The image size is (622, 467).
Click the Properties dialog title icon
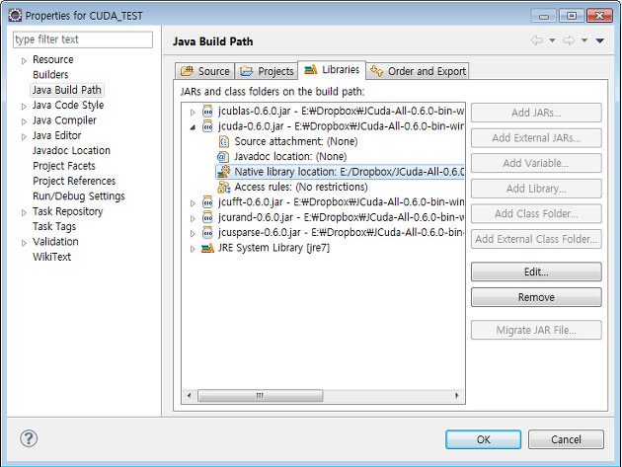(15, 16)
